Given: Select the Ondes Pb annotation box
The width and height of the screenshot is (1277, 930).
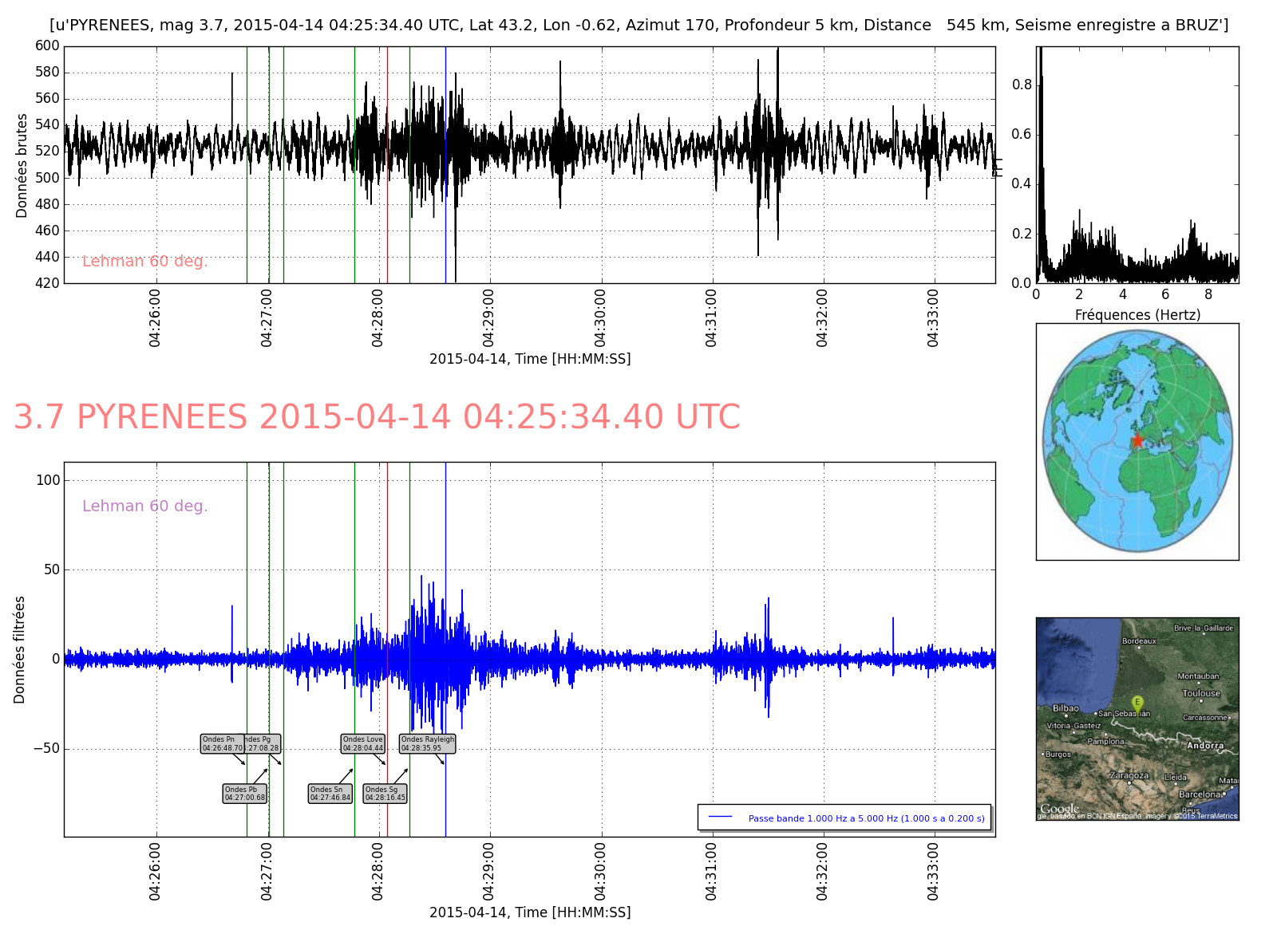Looking at the screenshot, I should tap(244, 794).
